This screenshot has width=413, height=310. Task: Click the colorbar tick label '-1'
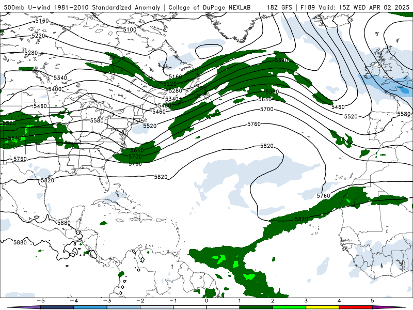click(x=173, y=301)
